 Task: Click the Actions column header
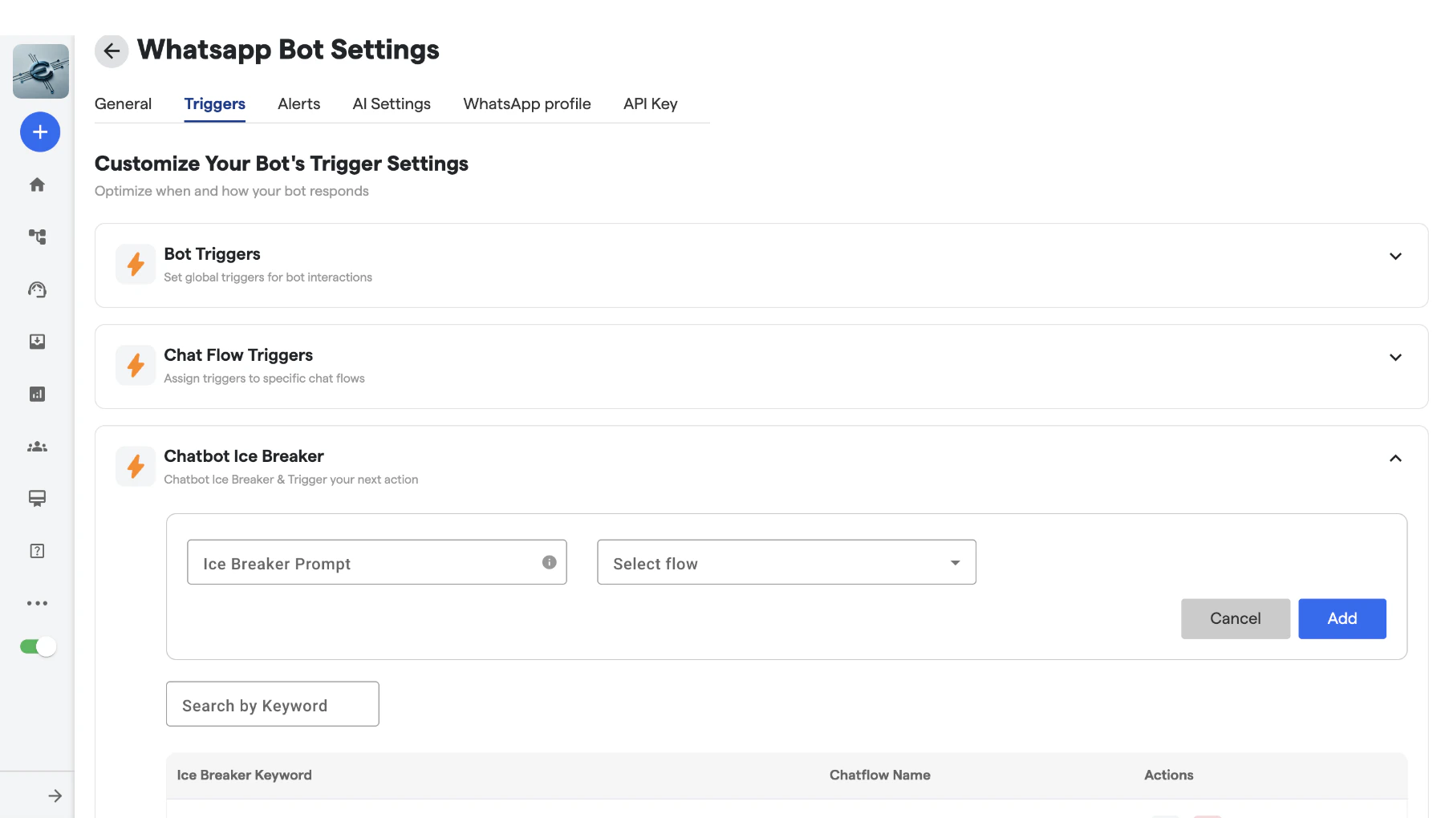[x=1169, y=775]
